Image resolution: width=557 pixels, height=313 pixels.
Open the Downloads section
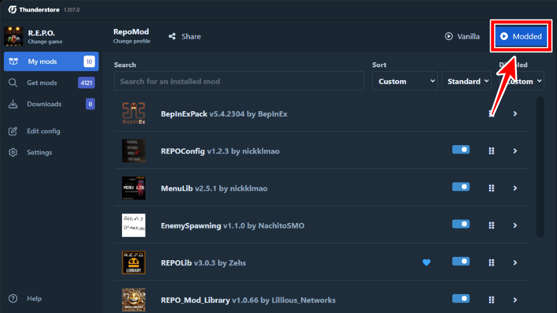tap(44, 104)
